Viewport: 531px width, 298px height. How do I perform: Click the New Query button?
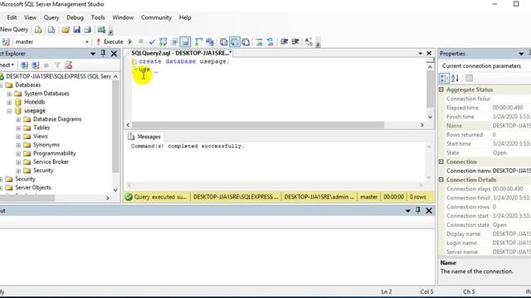click(14, 30)
